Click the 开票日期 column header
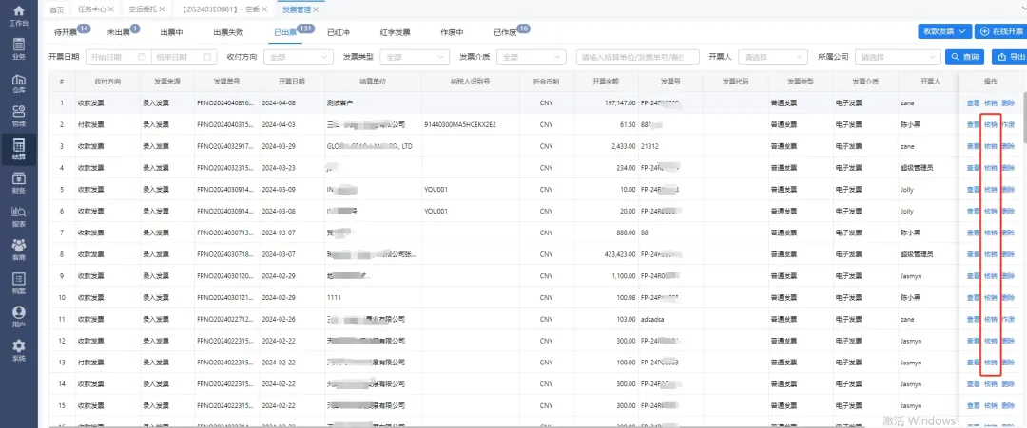1027x428 pixels. click(x=292, y=82)
